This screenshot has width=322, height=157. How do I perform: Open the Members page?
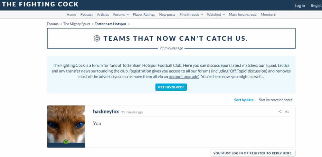268,14
